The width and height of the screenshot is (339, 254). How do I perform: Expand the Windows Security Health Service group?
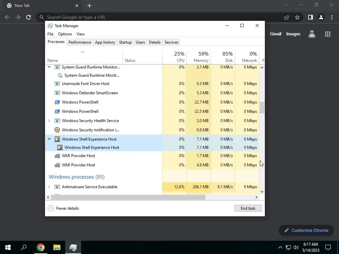49,120
